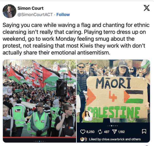The width and height of the screenshot is (154, 146).
Task: Open the flag protest crowd photo
Action: coord(40,98)
